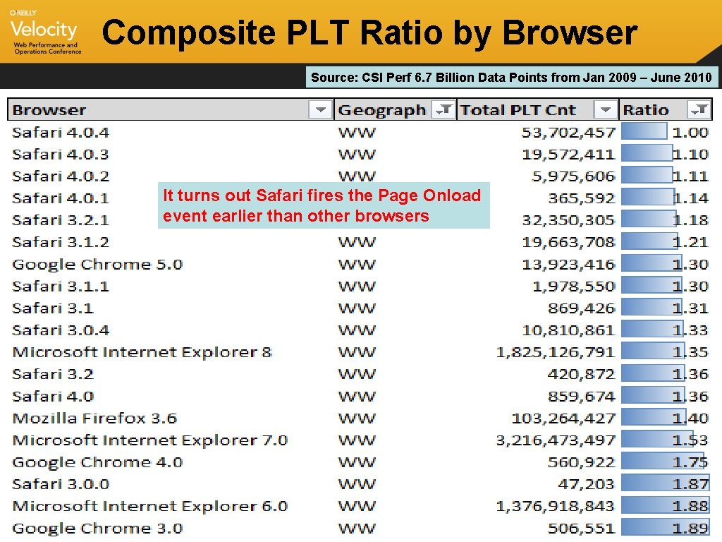This screenshot has width=722, height=542.
Task: Select the Safari 3.1.1 cell
Action: 61,287
